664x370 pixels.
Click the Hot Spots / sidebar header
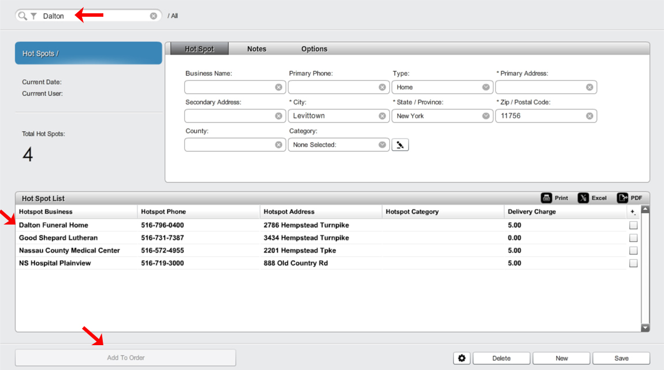[x=88, y=53]
